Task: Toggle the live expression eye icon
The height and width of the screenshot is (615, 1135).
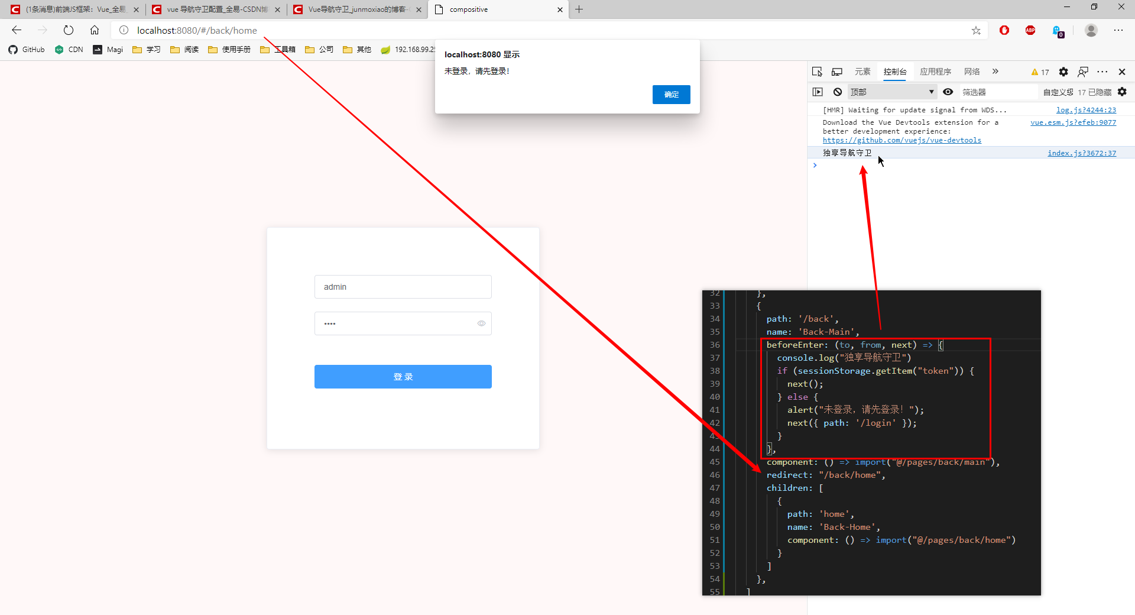Action: click(948, 92)
